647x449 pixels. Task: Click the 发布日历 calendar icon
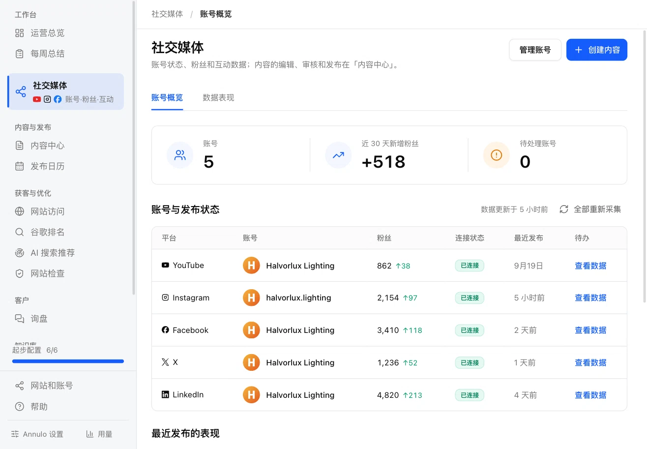(x=20, y=166)
